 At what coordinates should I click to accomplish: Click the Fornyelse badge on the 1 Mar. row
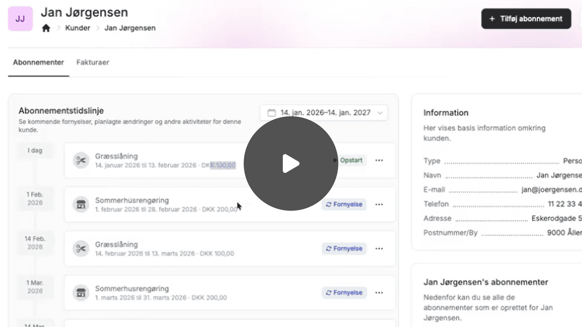click(344, 293)
